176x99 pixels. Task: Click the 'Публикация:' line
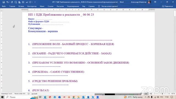click(45, 24)
